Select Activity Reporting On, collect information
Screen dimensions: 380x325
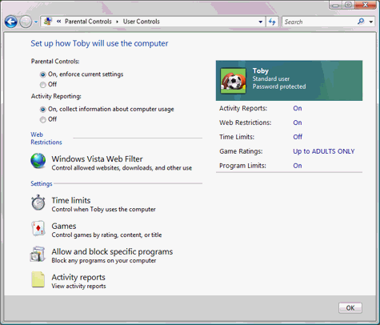click(x=42, y=110)
